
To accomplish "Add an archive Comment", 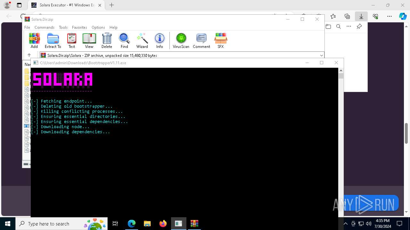I will point(201,41).
